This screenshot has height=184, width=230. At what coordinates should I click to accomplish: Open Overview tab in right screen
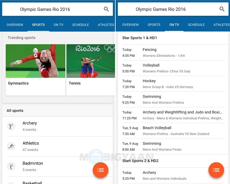130,25
